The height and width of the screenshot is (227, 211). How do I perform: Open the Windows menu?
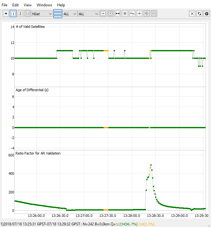(x=44, y=5)
